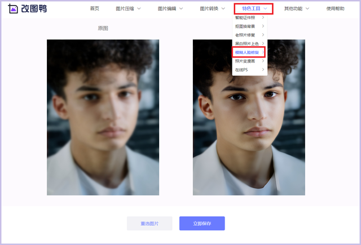Click the 立即保存 button
The image size is (361, 245).
pos(202,223)
